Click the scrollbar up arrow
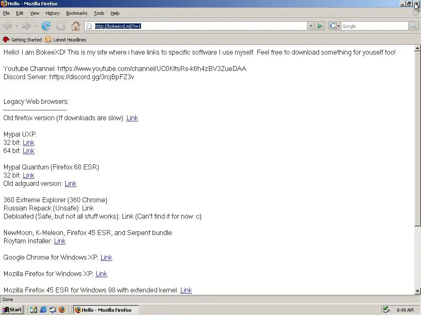 tap(417, 48)
